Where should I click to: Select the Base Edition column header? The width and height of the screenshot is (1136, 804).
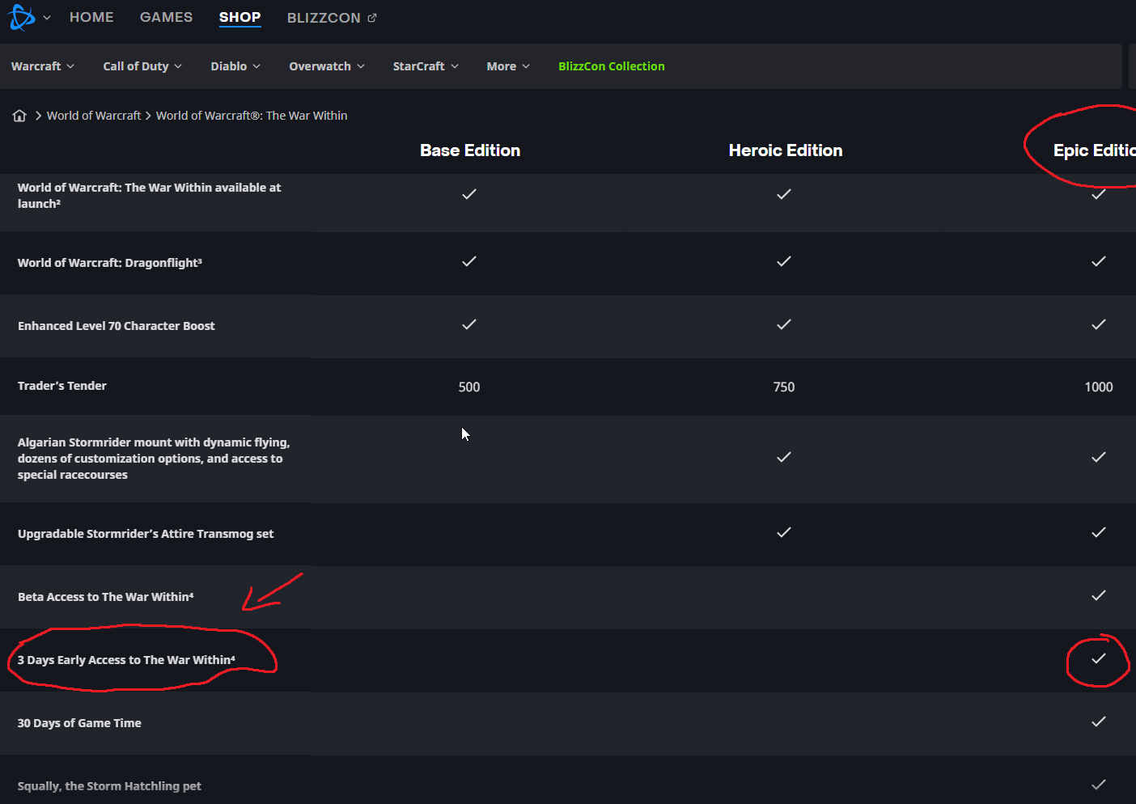(470, 150)
